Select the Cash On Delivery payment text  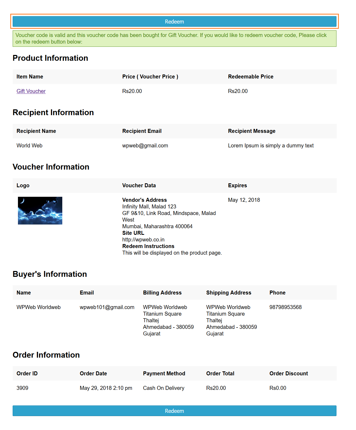point(164,388)
